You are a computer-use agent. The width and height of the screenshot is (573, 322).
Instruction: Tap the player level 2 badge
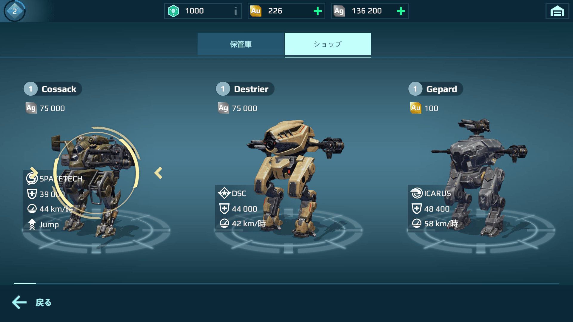pos(14,11)
